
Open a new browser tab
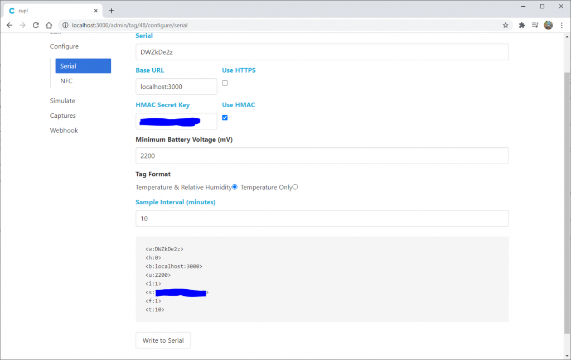tap(112, 11)
